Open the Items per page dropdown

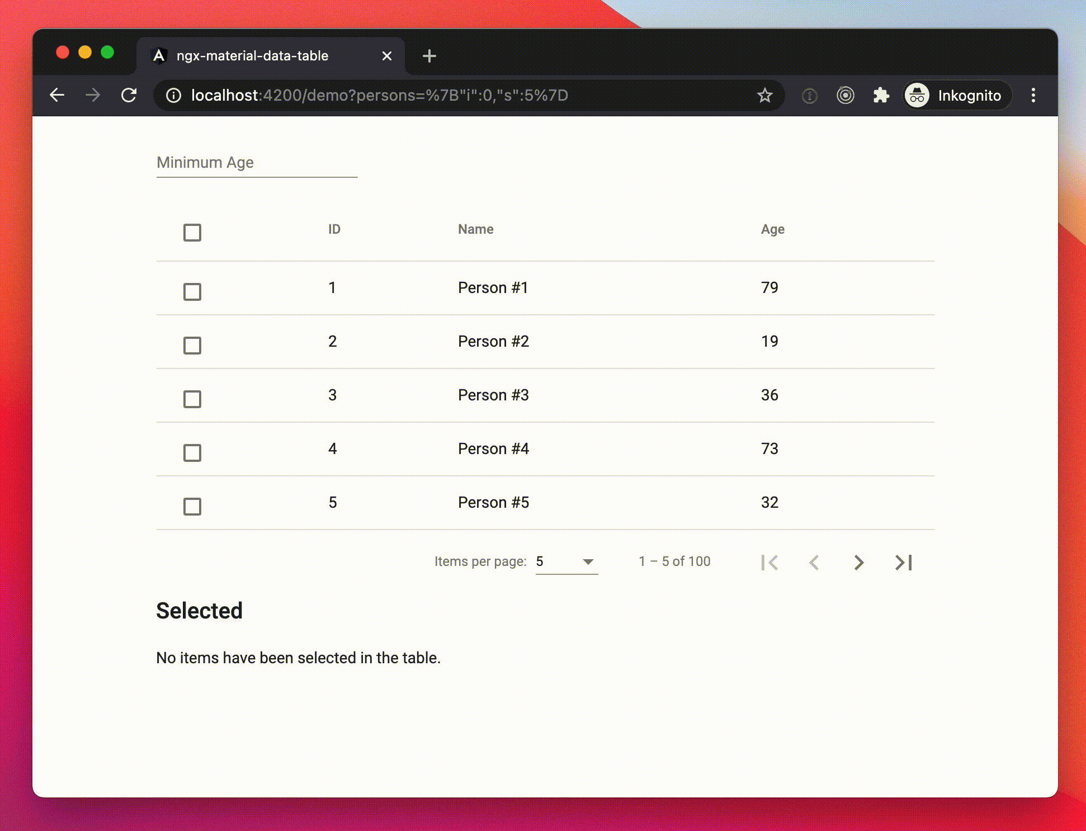point(566,561)
